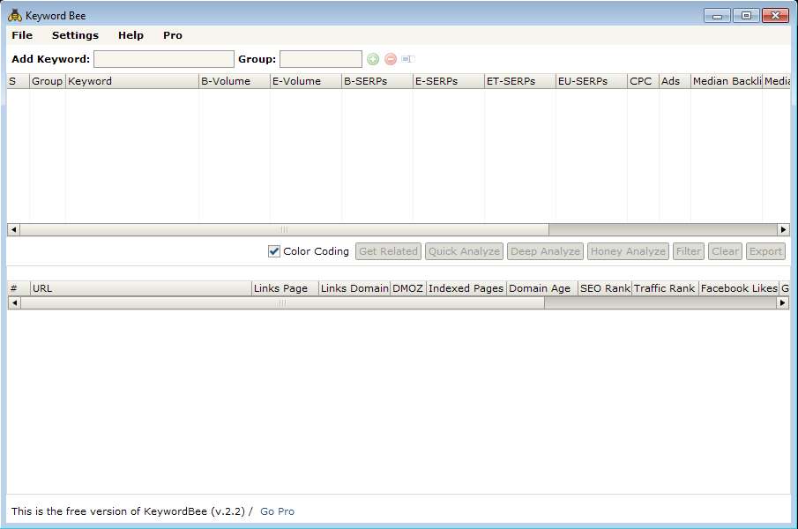Open the Settings menu

(x=75, y=35)
